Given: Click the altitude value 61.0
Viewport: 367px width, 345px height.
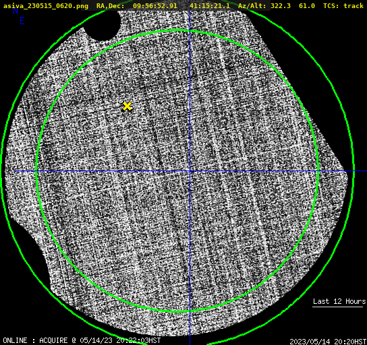Looking at the screenshot, I should point(307,5).
